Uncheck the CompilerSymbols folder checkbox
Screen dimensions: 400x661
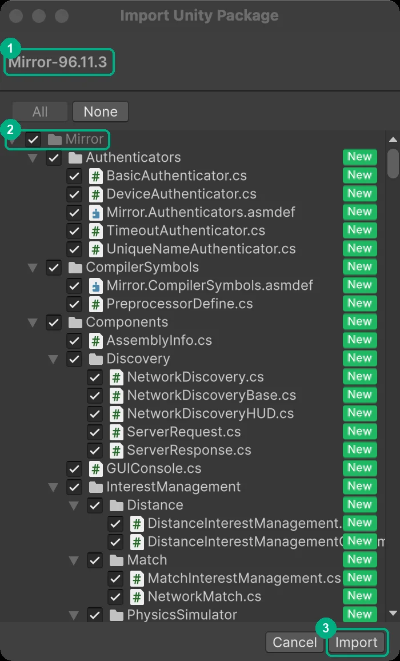click(54, 267)
